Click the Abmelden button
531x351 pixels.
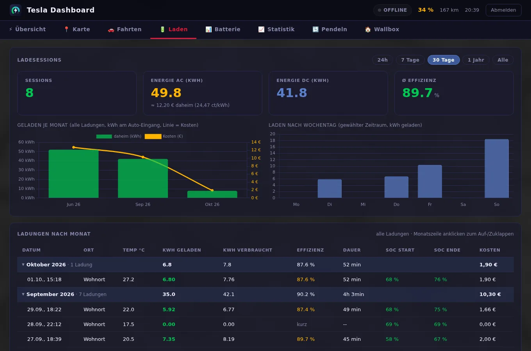(503, 10)
